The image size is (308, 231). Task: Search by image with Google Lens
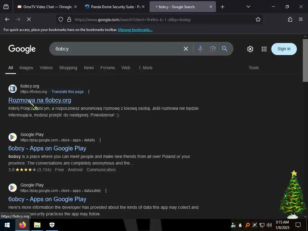pyautogui.click(x=213, y=49)
